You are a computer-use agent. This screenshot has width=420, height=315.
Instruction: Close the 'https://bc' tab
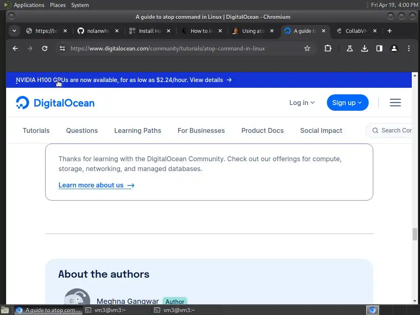click(65, 31)
